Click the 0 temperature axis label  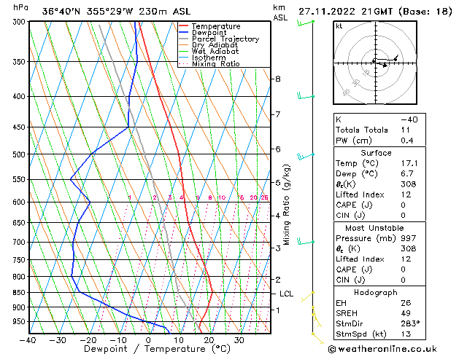tap(148, 341)
